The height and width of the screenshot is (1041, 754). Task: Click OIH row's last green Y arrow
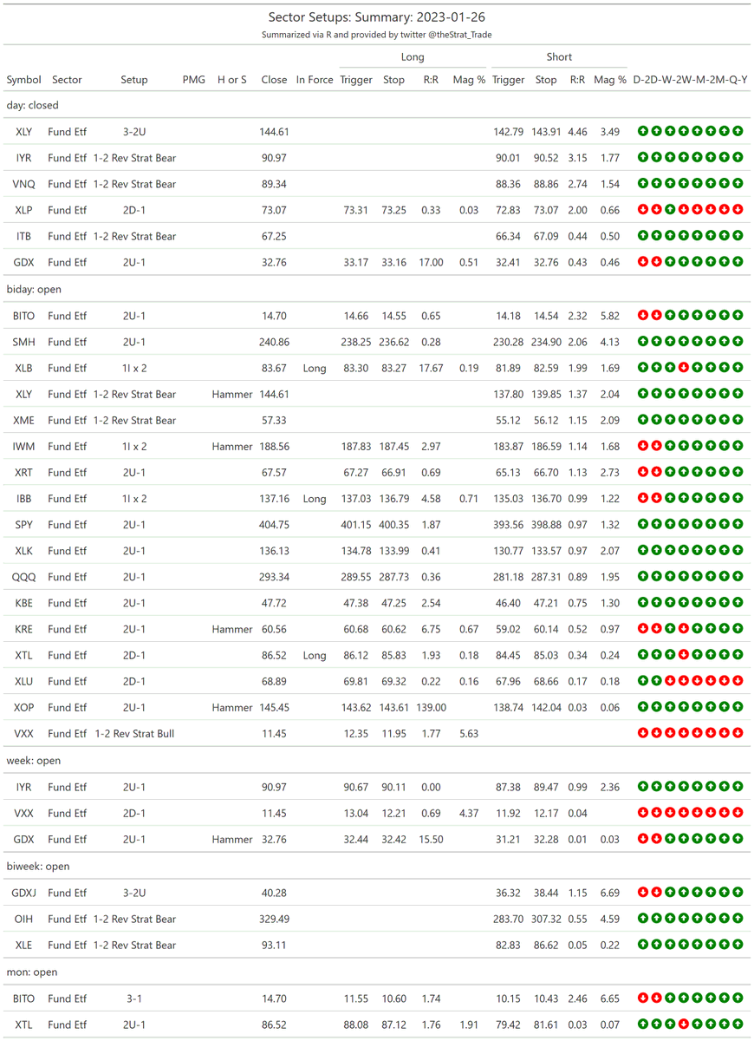738,919
